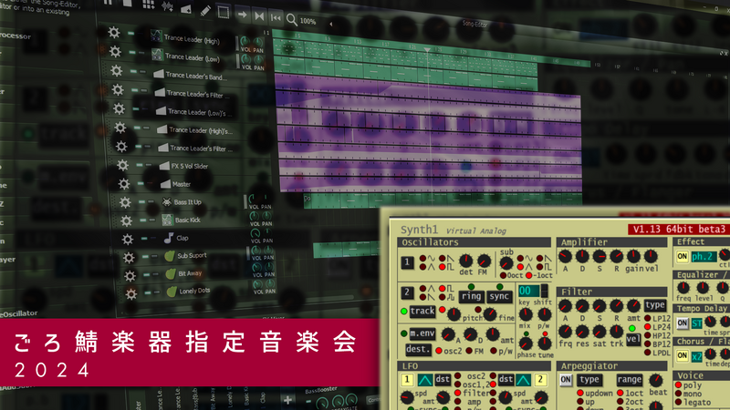Select the dashed-square selection mode tool
Image resolution: width=730 pixels, height=410 pixels.
click(224, 12)
